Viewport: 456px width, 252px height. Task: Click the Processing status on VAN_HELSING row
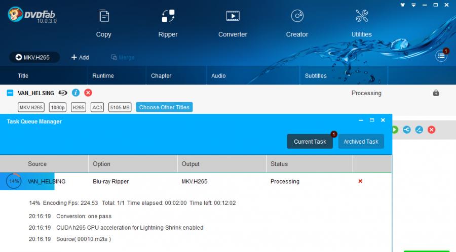coord(366,93)
